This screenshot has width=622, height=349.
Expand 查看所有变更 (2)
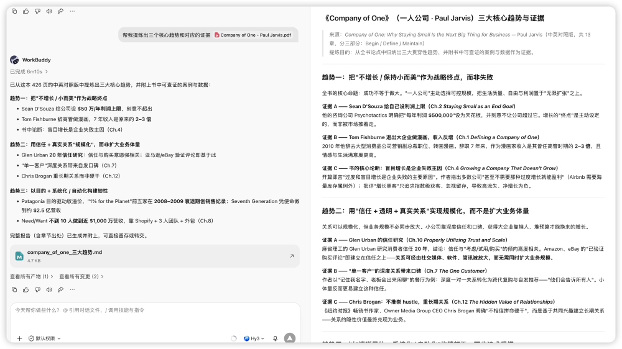coord(81,276)
